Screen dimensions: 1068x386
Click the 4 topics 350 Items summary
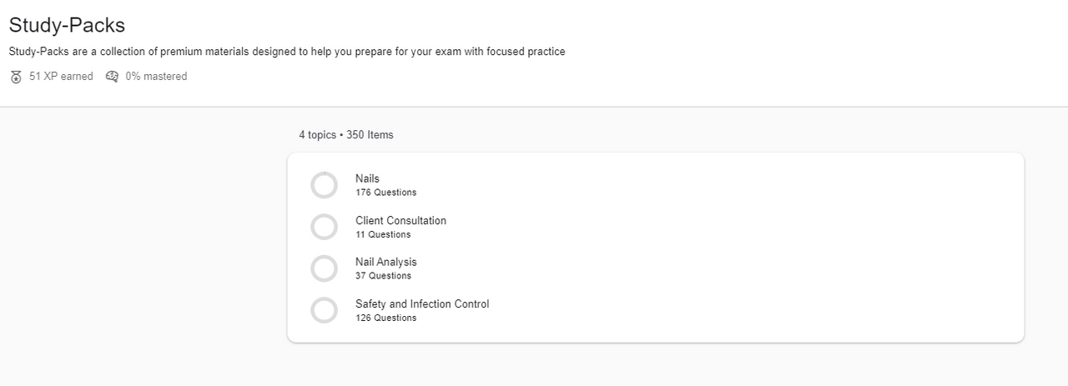[x=346, y=135]
